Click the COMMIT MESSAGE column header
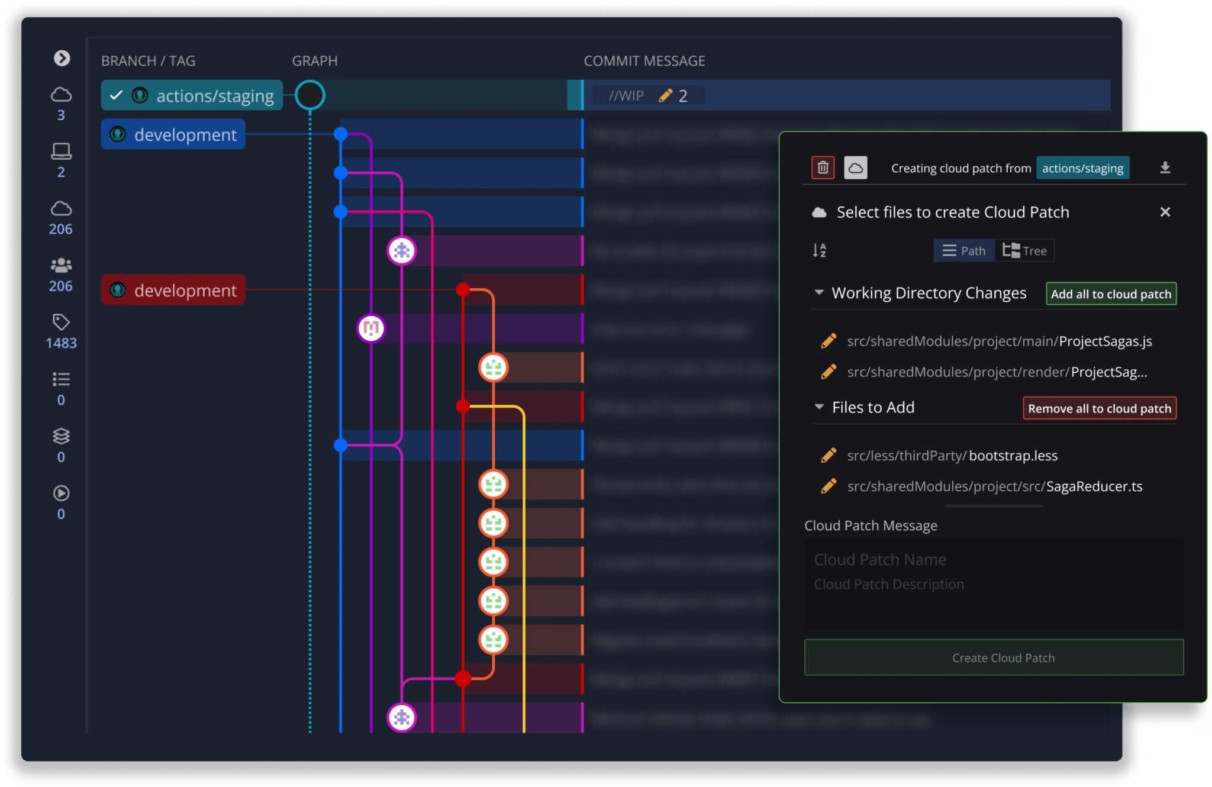The image size is (1212, 787). coord(644,61)
